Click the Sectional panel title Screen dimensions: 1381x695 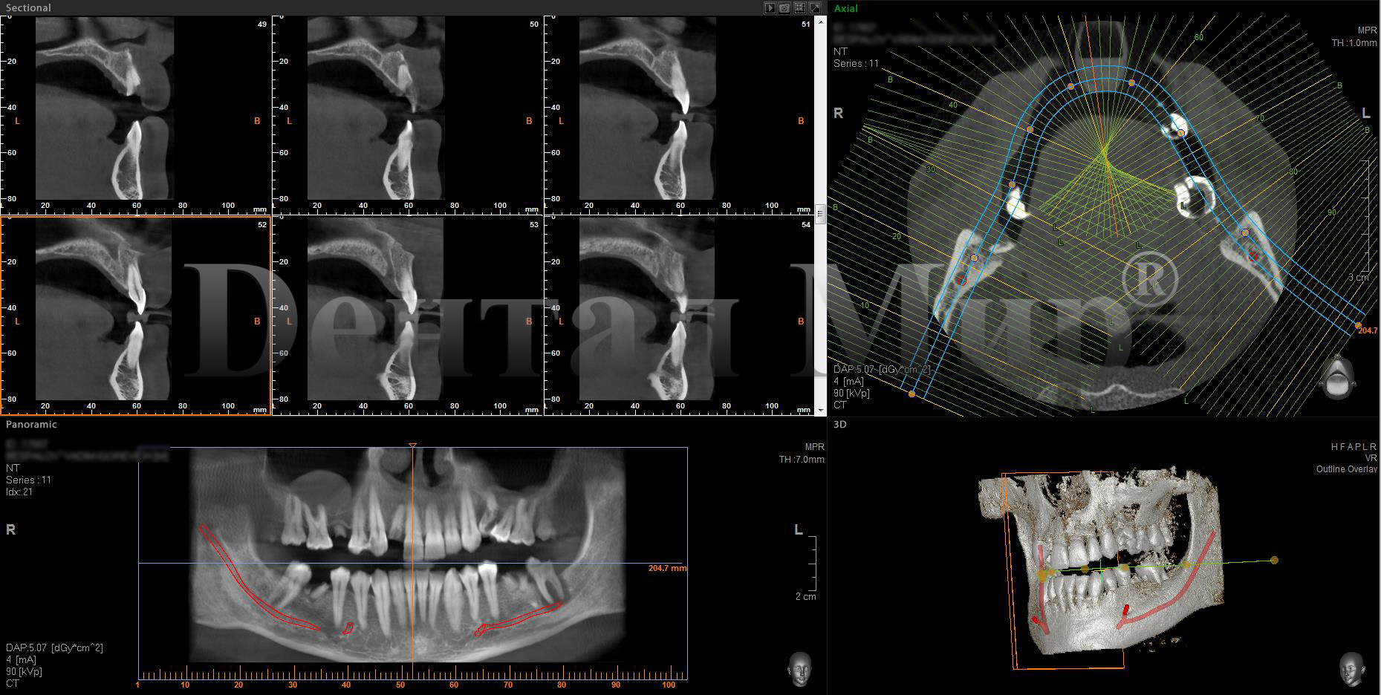pos(28,7)
